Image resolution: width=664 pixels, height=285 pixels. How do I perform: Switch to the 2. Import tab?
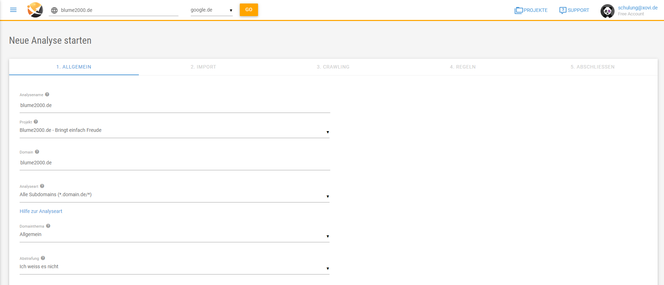pos(203,67)
